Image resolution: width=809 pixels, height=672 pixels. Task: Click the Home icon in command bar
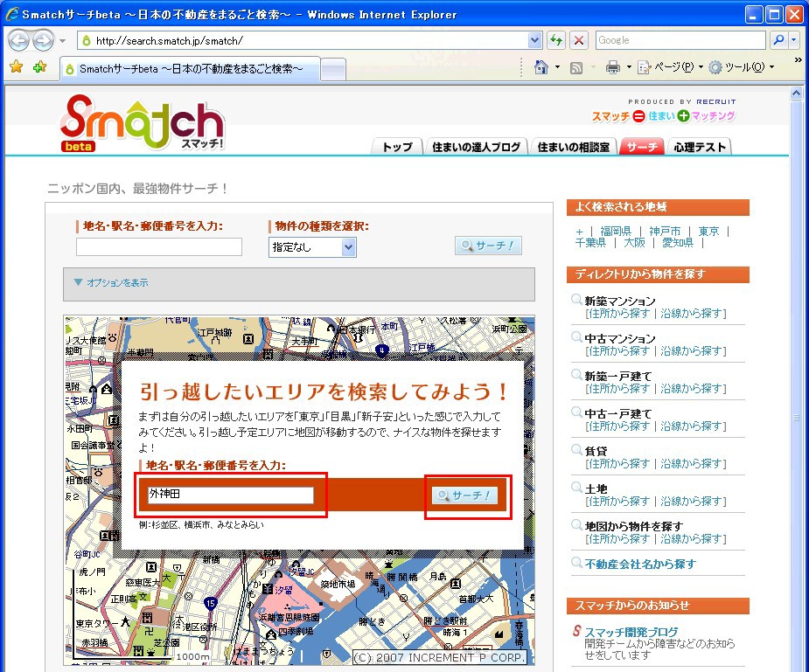click(541, 67)
